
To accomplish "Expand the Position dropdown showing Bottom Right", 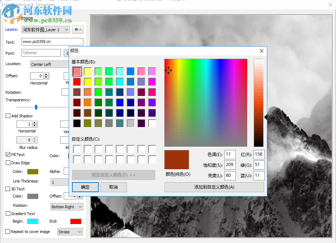I will point(67,206).
